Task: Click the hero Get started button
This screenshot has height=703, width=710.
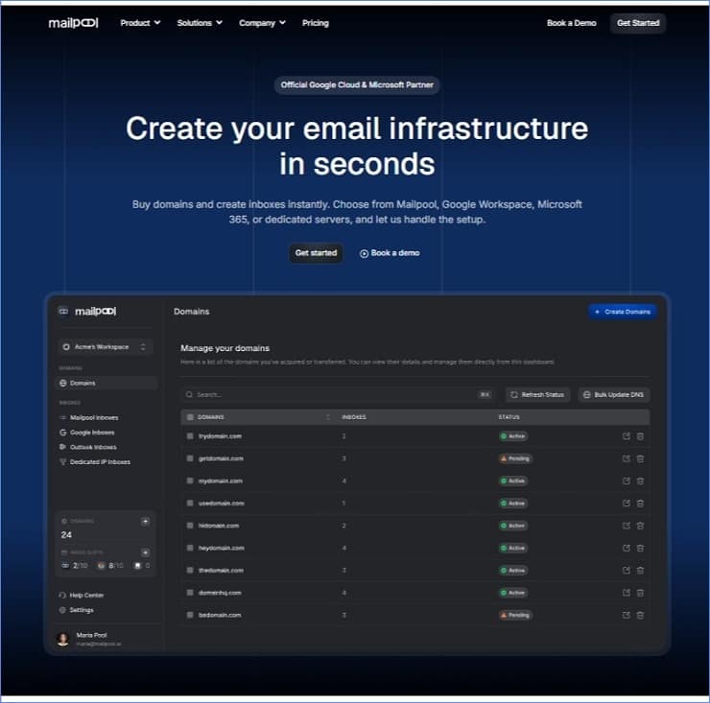Action: 316,253
